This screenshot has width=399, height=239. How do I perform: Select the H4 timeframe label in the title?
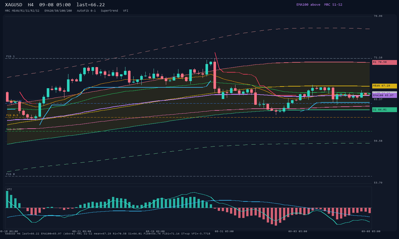(x=31, y=5)
